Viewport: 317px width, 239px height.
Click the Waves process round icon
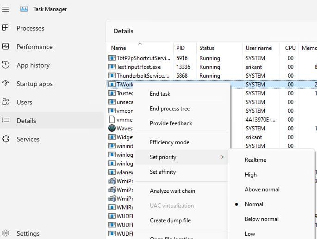tap(112, 128)
